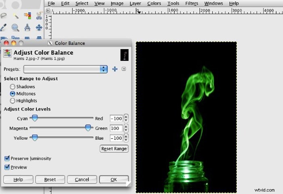283x194 pixels.
Task: Select the Move tool
Action: (39, 27)
